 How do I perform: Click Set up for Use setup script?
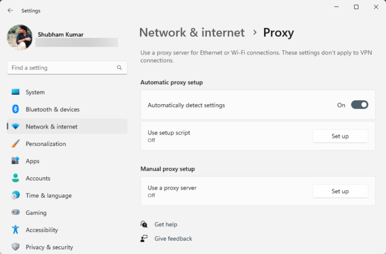pos(340,136)
